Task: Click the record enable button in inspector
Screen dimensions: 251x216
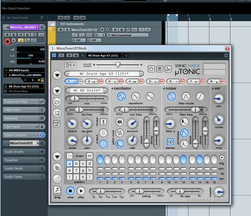Action: pos(7,41)
